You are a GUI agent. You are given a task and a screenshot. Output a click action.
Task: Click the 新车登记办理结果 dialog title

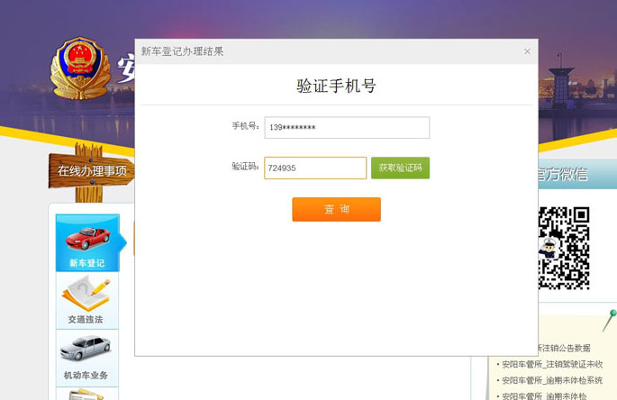tap(182, 51)
